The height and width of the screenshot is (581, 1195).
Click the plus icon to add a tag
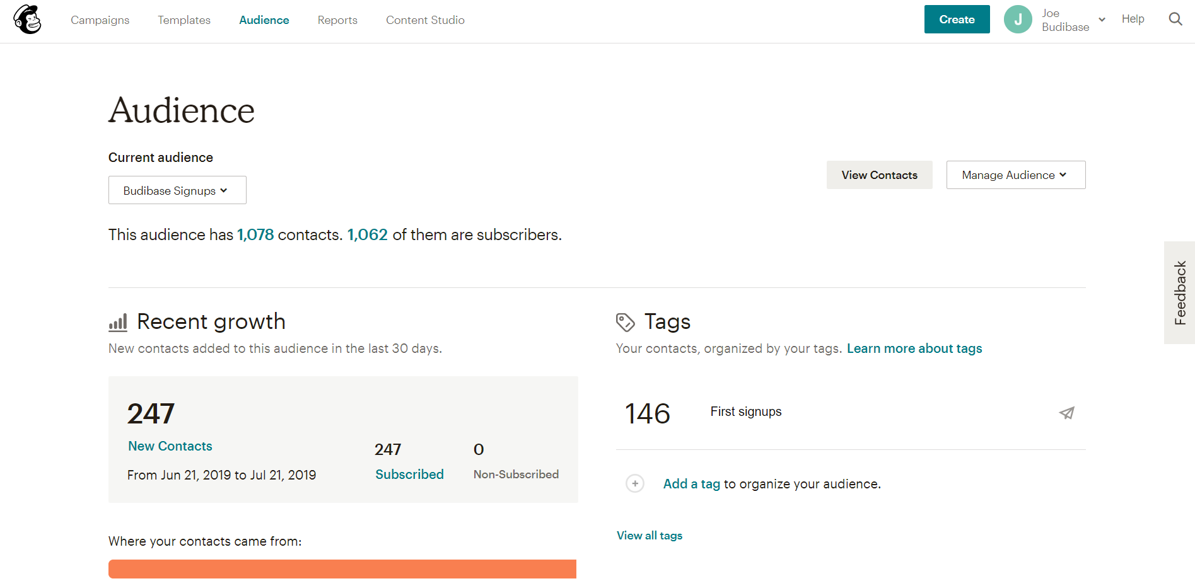[635, 483]
